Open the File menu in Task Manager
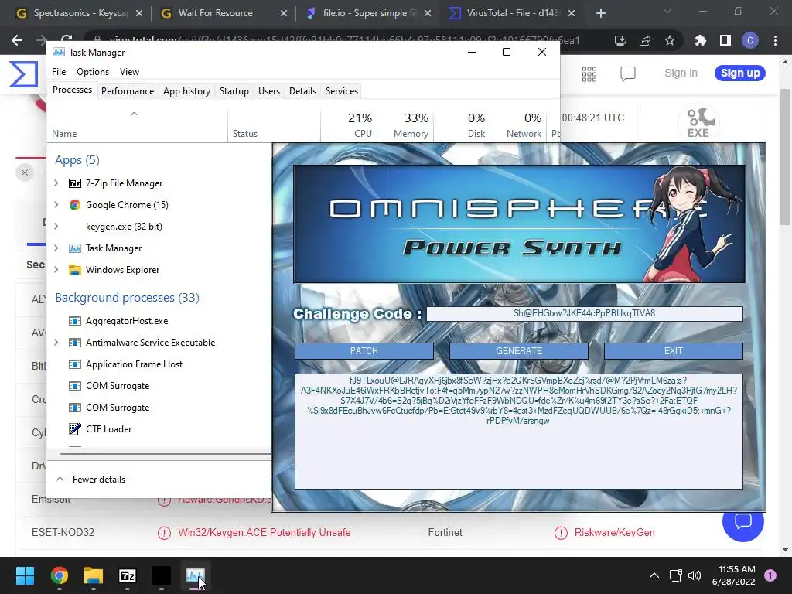The image size is (792, 594). 59,72
